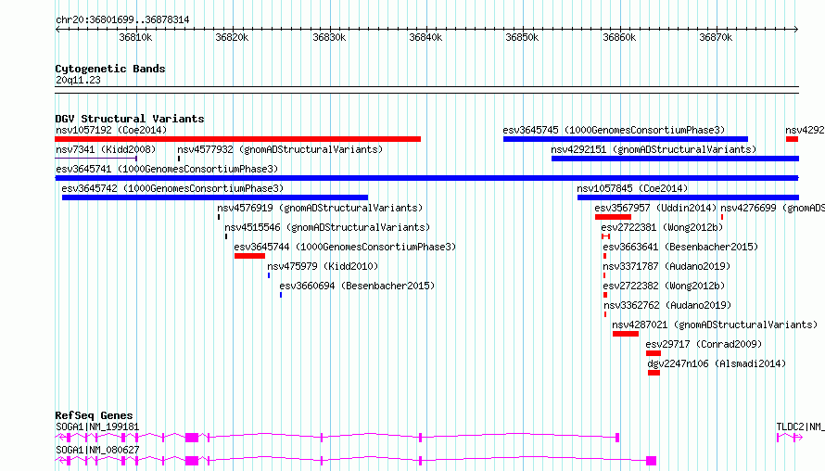This screenshot has height=471, width=825.
Task: Select the esv2722382 (Wong2012b) label
Action: pos(664,286)
